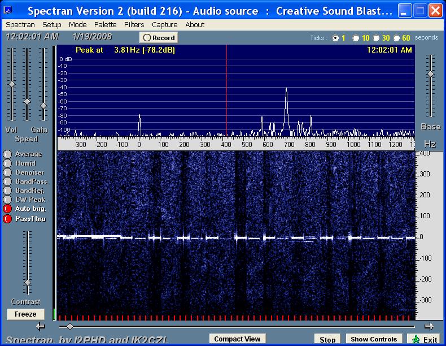Toggle the Average filter
Image resolution: width=446 pixels, height=346 pixels.
click(x=7, y=154)
